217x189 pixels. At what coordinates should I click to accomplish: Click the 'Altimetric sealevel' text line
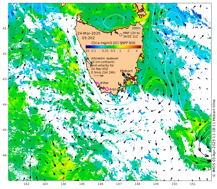(x=105, y=58)
